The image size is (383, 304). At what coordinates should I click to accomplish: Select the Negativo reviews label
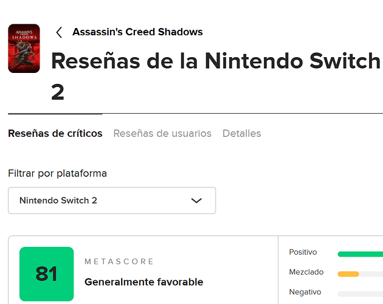pos(305,292)
